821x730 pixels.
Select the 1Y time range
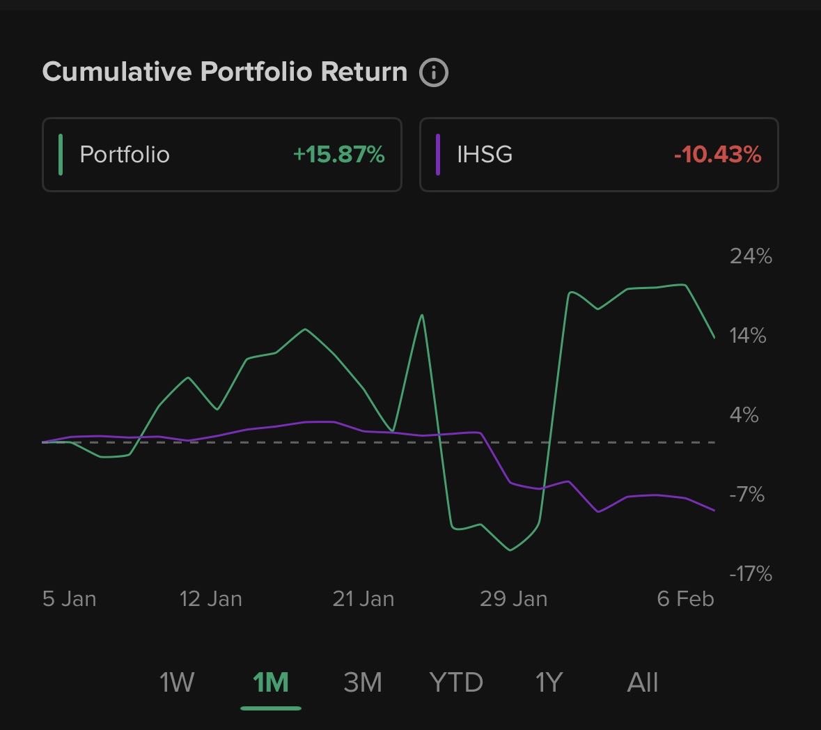[549, 683]
